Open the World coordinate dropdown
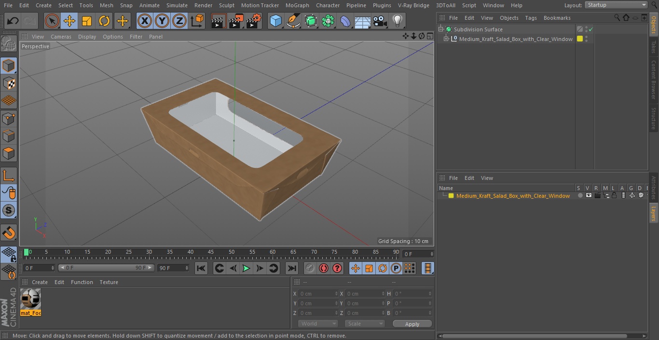Image resolution: width=659 pixels, height=340 pixels. 317,324
